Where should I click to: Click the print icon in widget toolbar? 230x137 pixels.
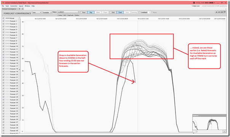(x=222, y=12)
